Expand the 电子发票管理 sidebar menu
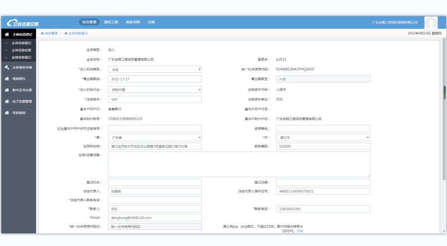Image resolution: width=447 pixels, height=246 pixels. [x=19, y=101]
